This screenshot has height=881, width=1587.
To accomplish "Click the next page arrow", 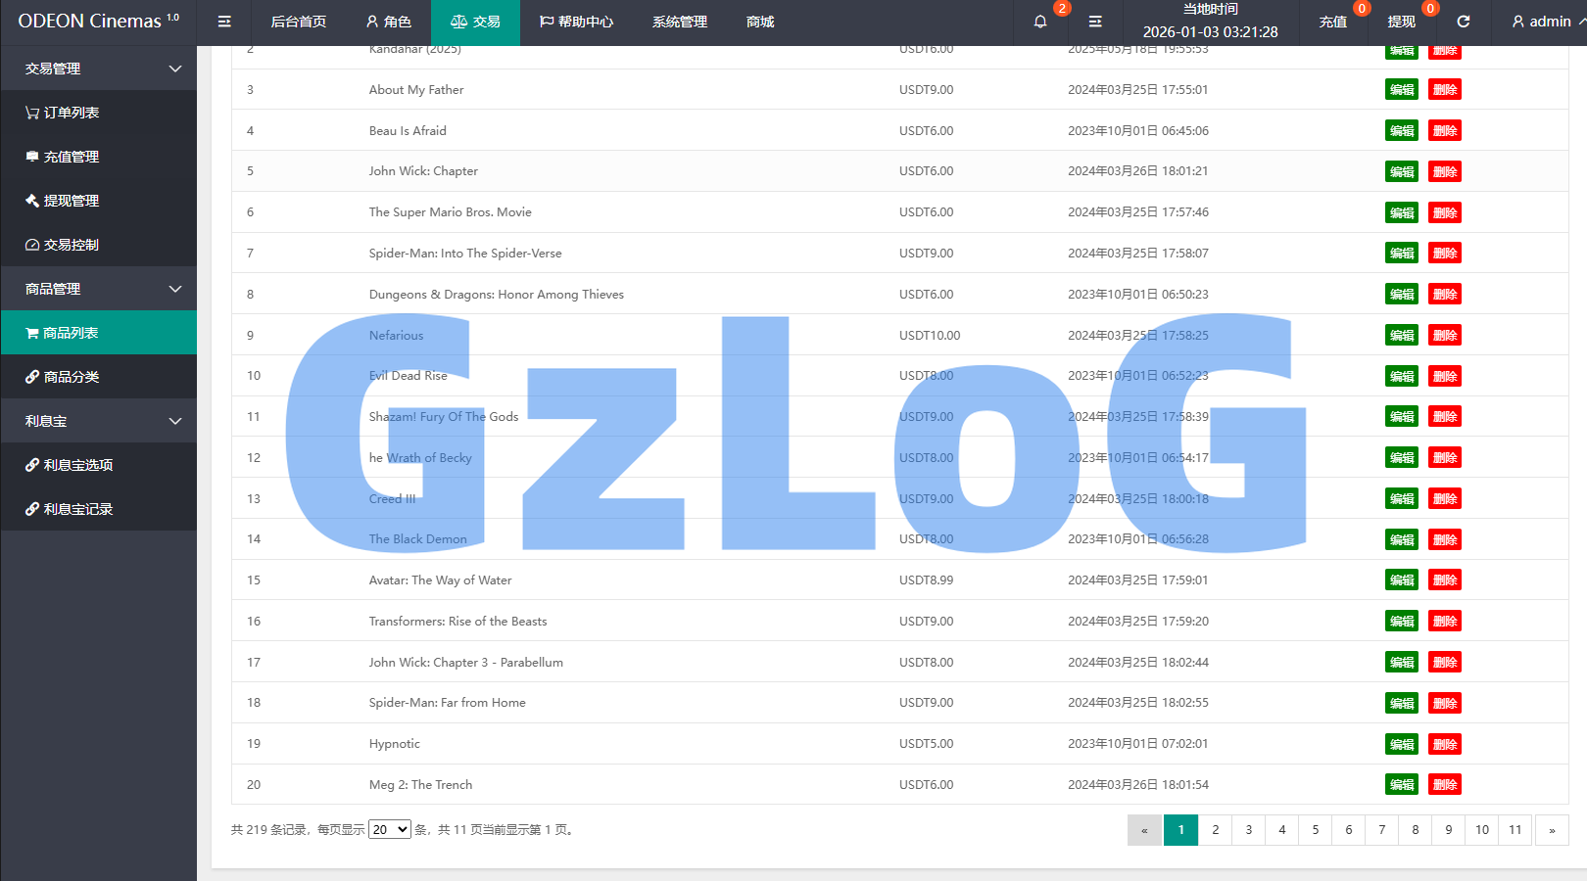I will 1551,830.
